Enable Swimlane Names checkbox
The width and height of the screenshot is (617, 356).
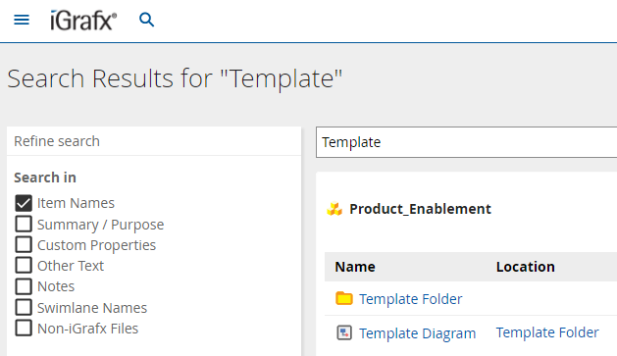coord(24,307)
